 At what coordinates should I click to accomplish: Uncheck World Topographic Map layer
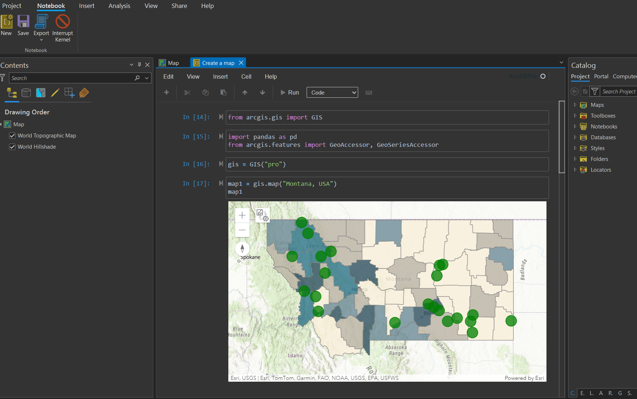click(x=12, y=136)
